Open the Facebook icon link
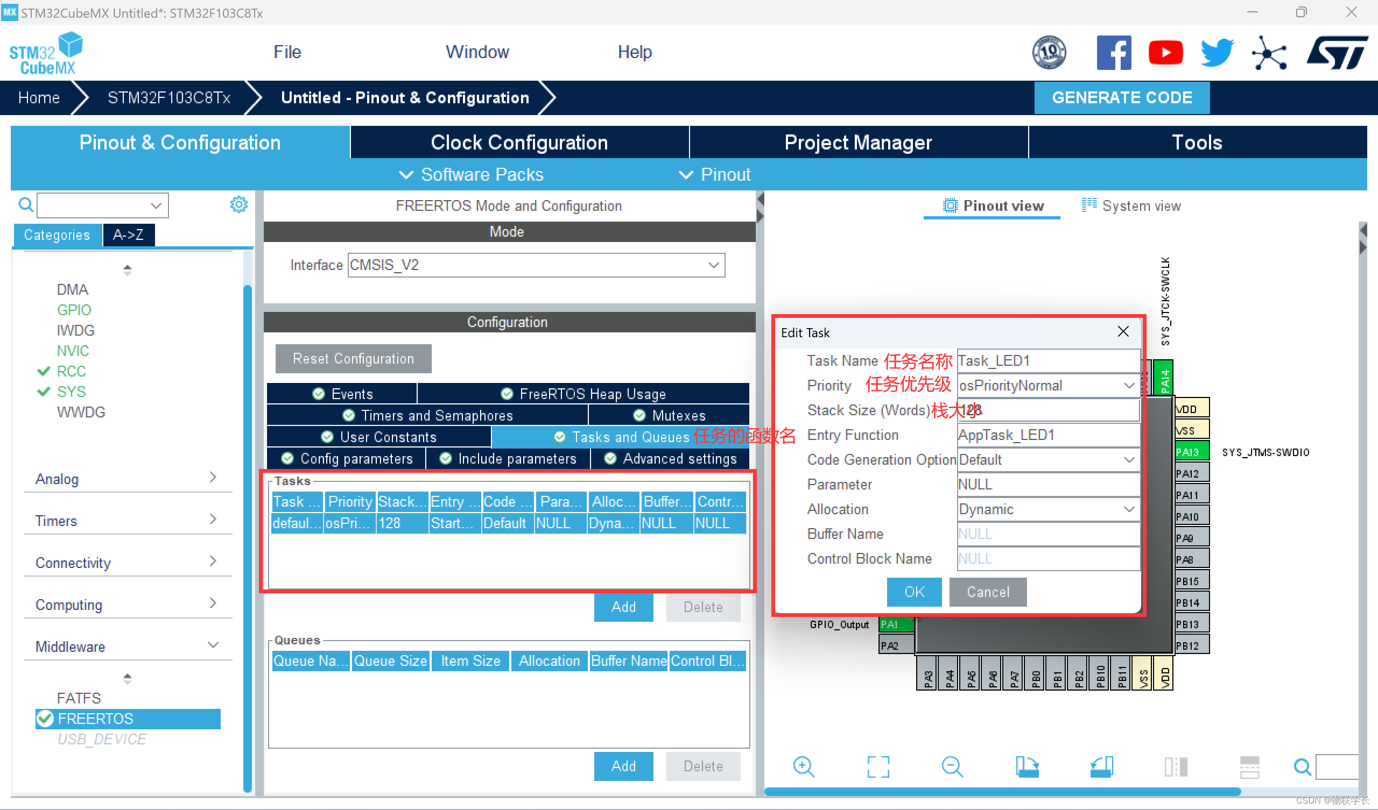Screen dimensions: 1378x810 [1113, 53]
